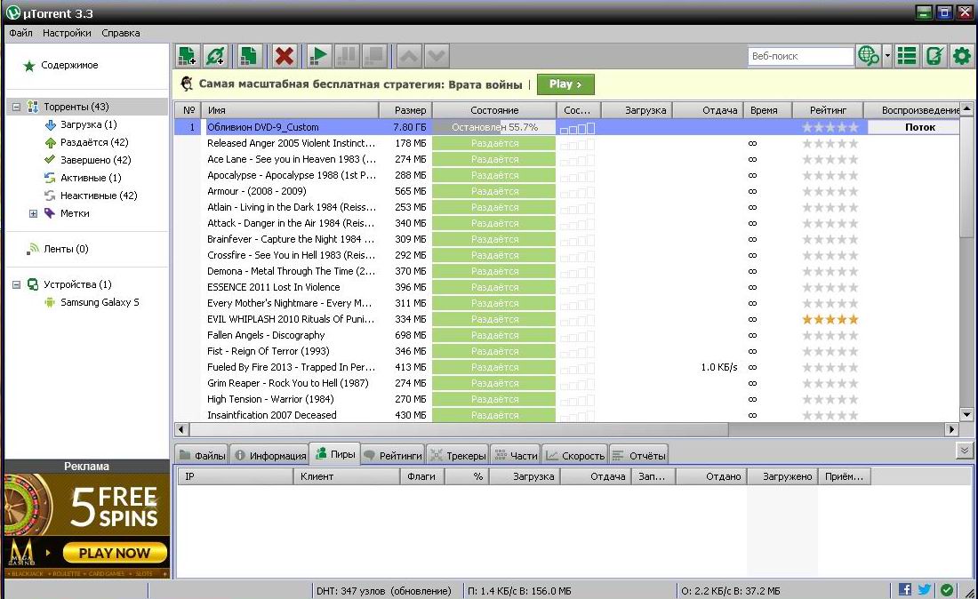
Task: Click the green network status check icon
Action: [x=947, y=589]
